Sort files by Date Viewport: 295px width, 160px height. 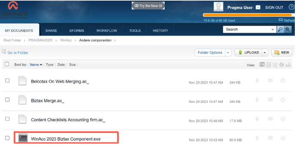point(61,65)
